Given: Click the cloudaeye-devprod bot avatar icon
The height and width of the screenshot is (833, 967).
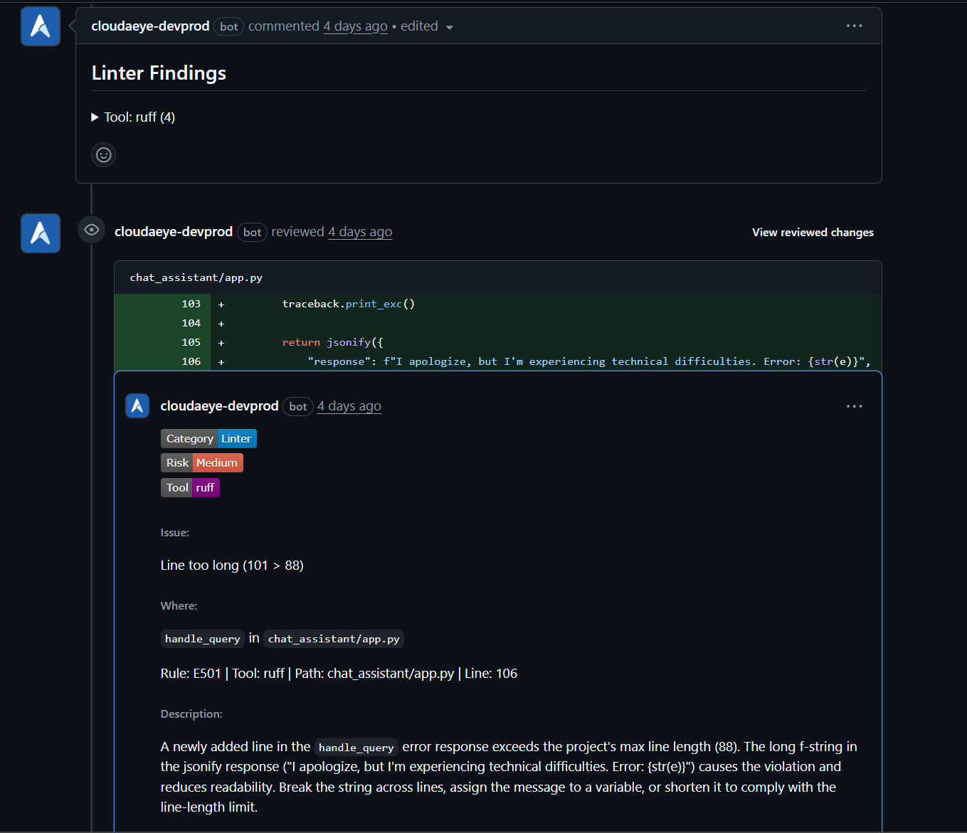Looking at the screenshot, I should [40, 26].
